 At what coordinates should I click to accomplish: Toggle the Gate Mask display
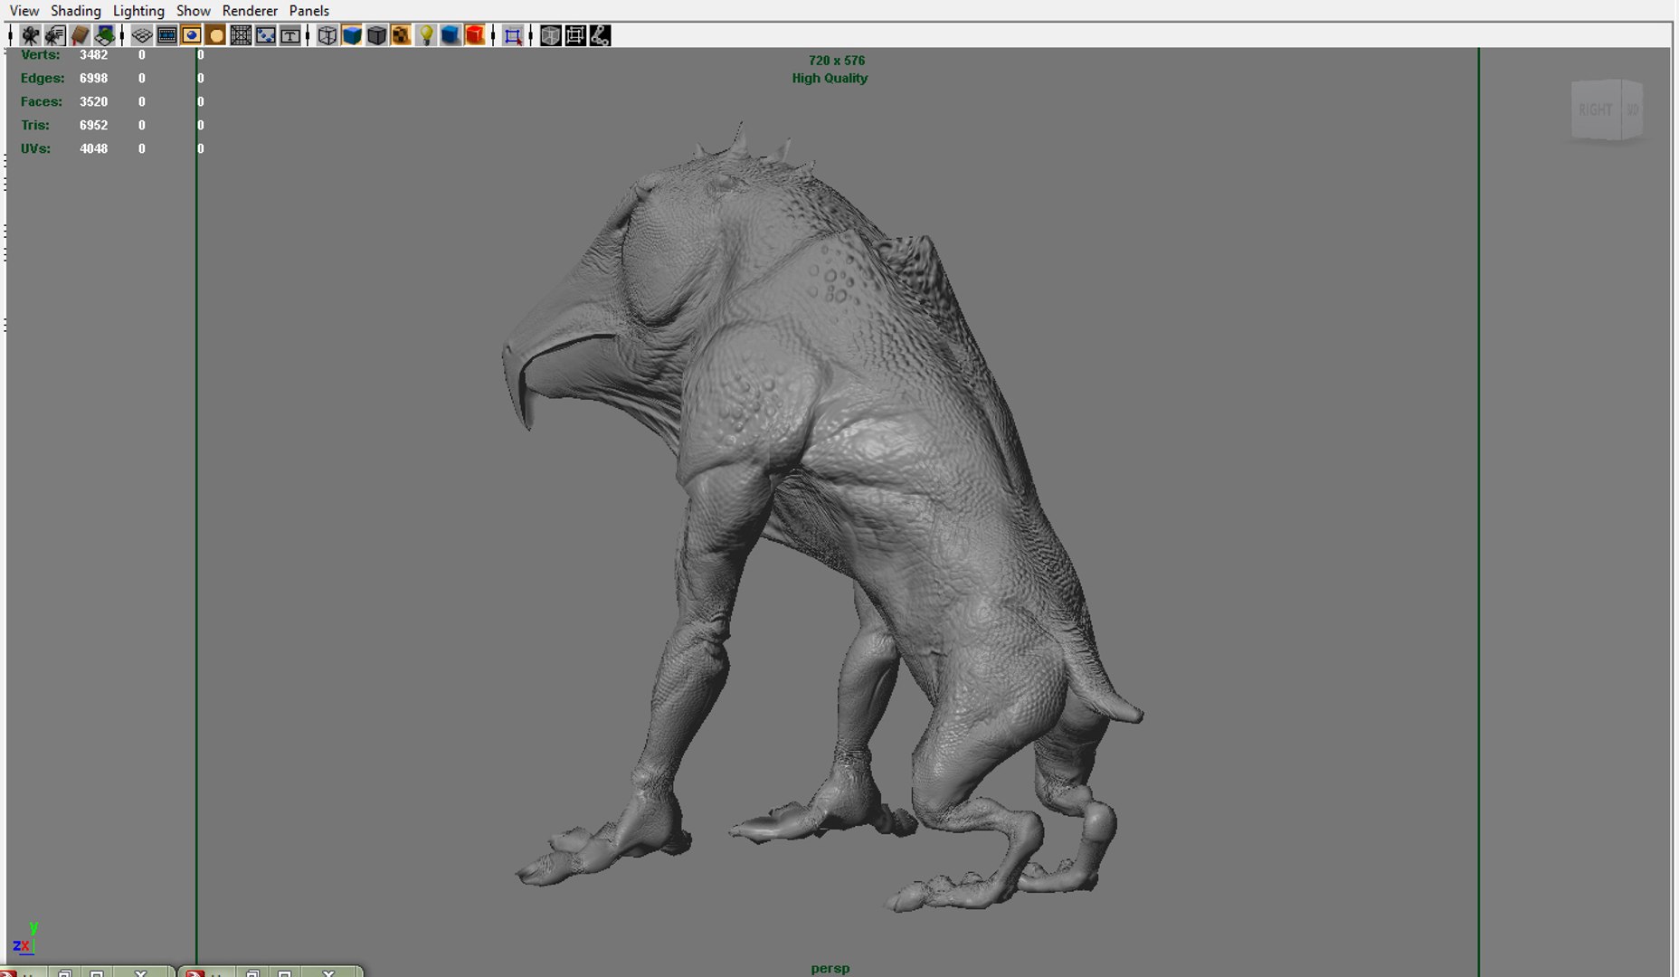pyautogui.click(x=215, y=35)
